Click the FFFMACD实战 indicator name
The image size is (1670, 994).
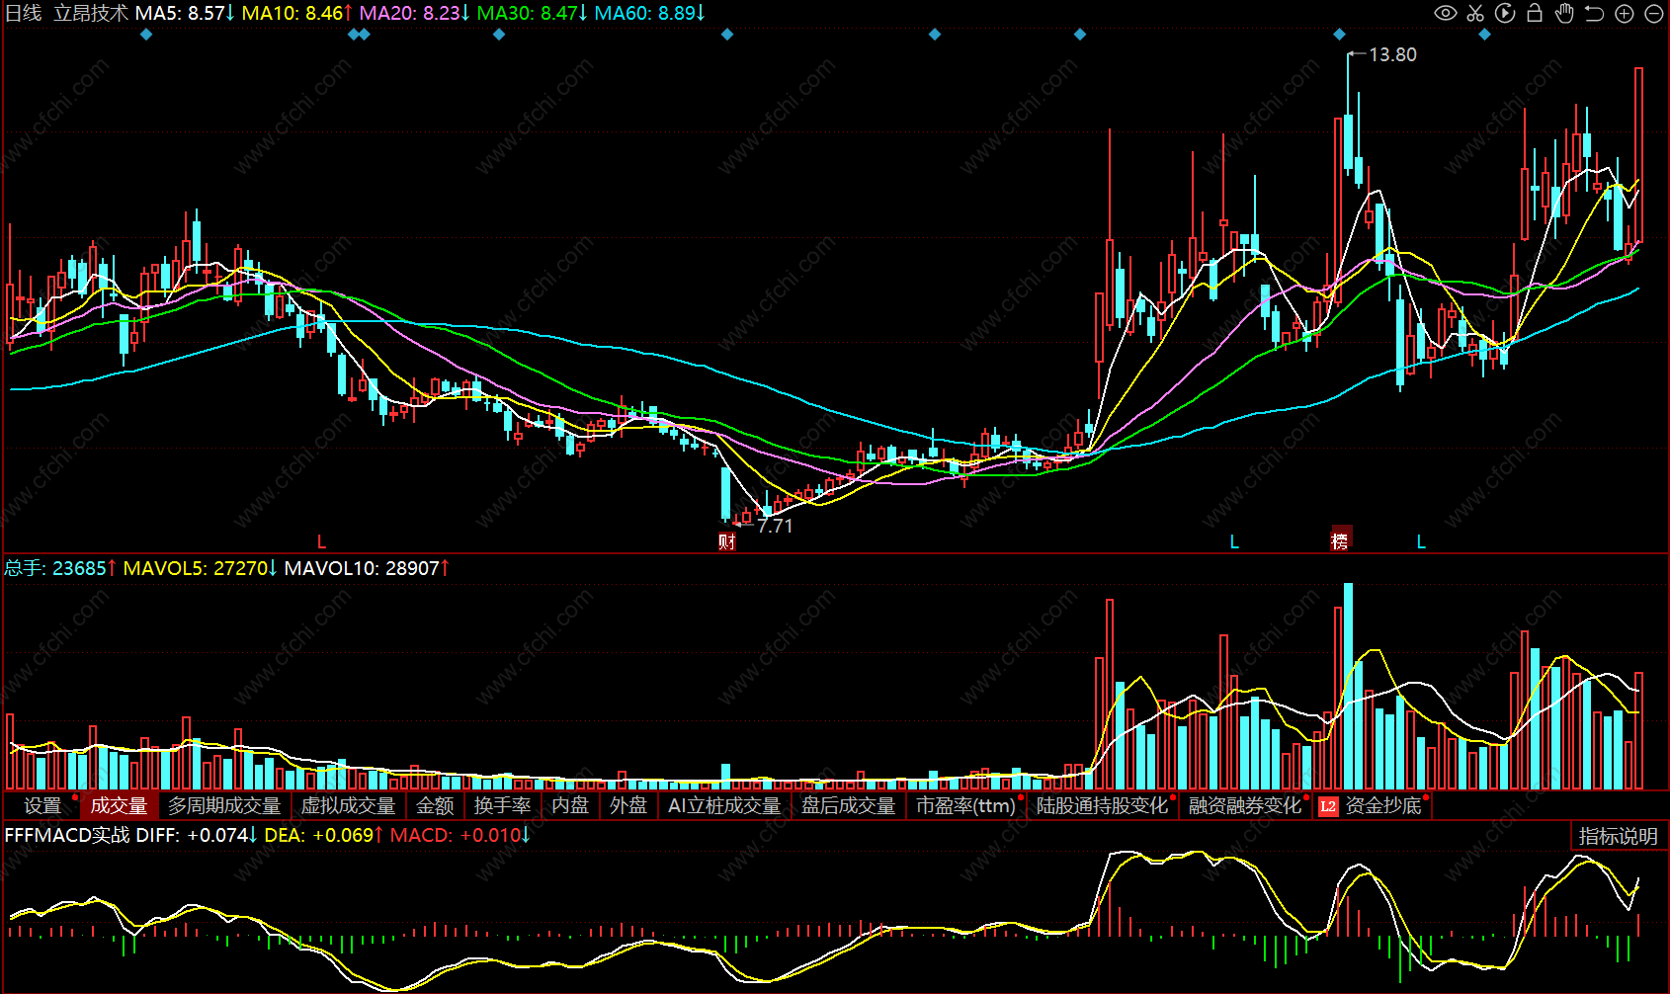pyautogui.click(x=67, y=835)
